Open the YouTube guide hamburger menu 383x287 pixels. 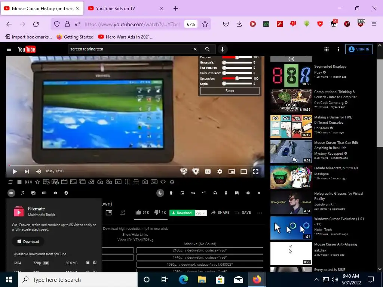point(9,49)
